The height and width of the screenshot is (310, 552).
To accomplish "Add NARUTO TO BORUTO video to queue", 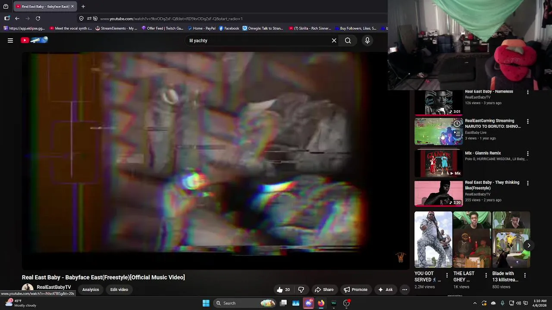I will (x=457, y=134).
